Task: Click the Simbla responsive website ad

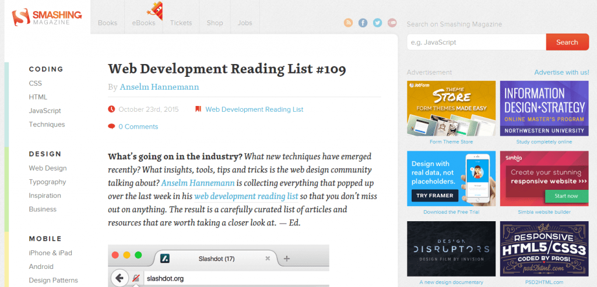Action: pos(544,178)
